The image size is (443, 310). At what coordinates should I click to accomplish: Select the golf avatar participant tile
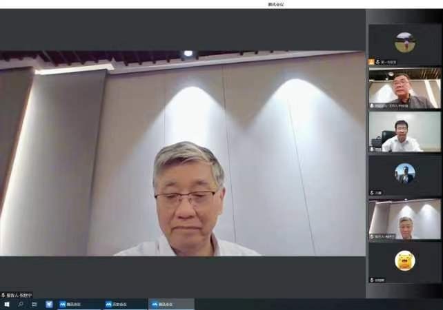tap(404, 43)
